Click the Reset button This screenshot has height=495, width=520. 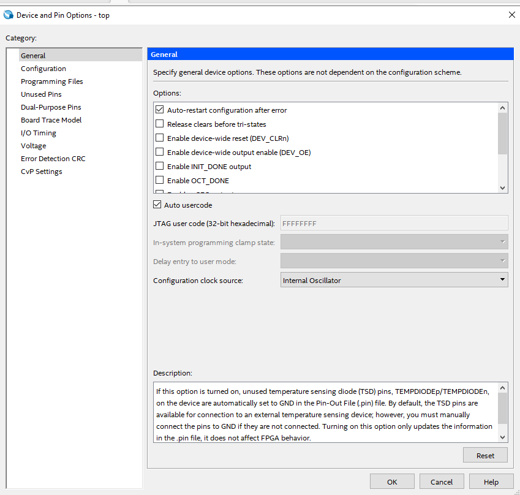pyautogui.click(x=485, y=456)
